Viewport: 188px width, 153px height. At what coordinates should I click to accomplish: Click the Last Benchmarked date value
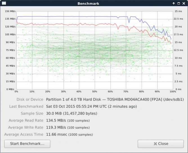(x=91, y=106)
